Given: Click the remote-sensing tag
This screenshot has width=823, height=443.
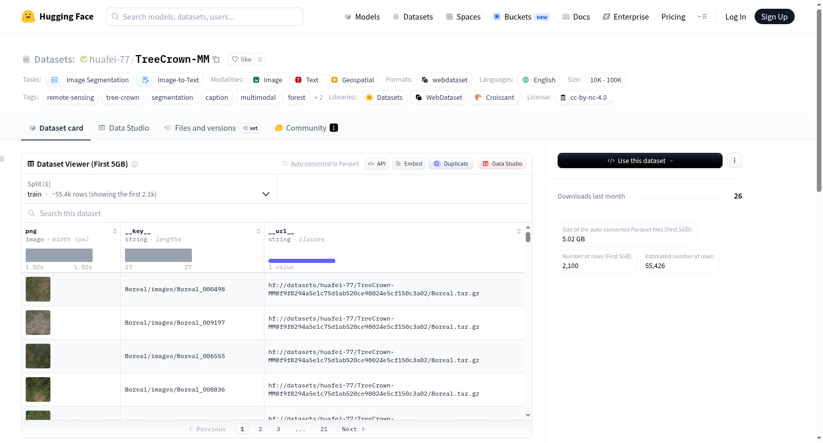Looking at the screenshot, I should click(x=70, y=97).
